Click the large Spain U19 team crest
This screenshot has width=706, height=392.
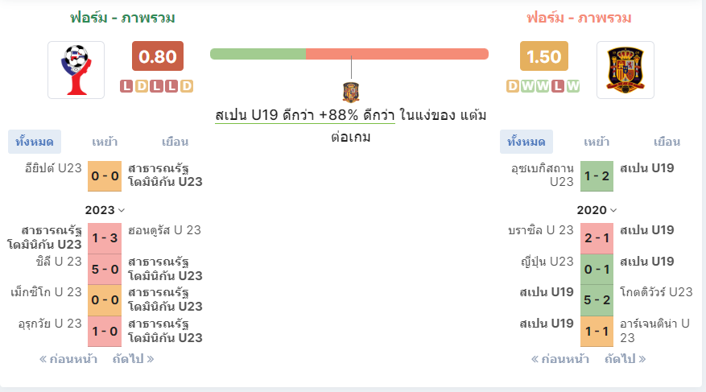pos(625,70)
